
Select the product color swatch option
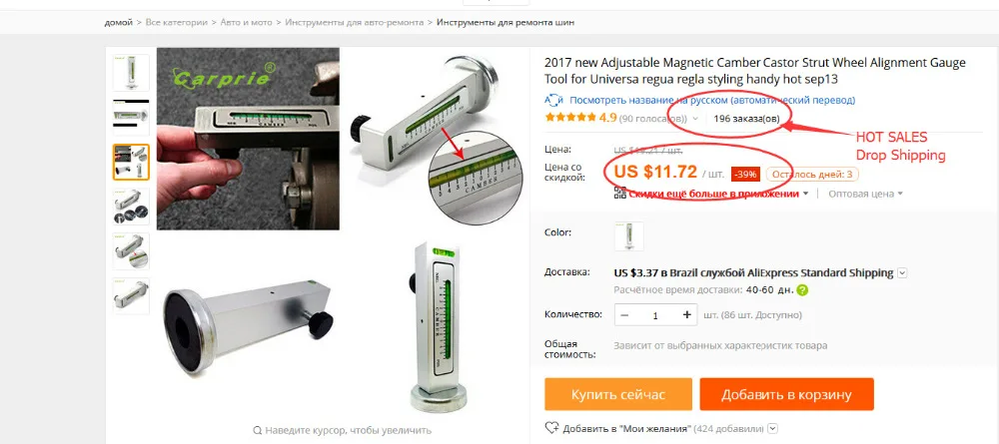pyautogui.click(x=628, y=236)
